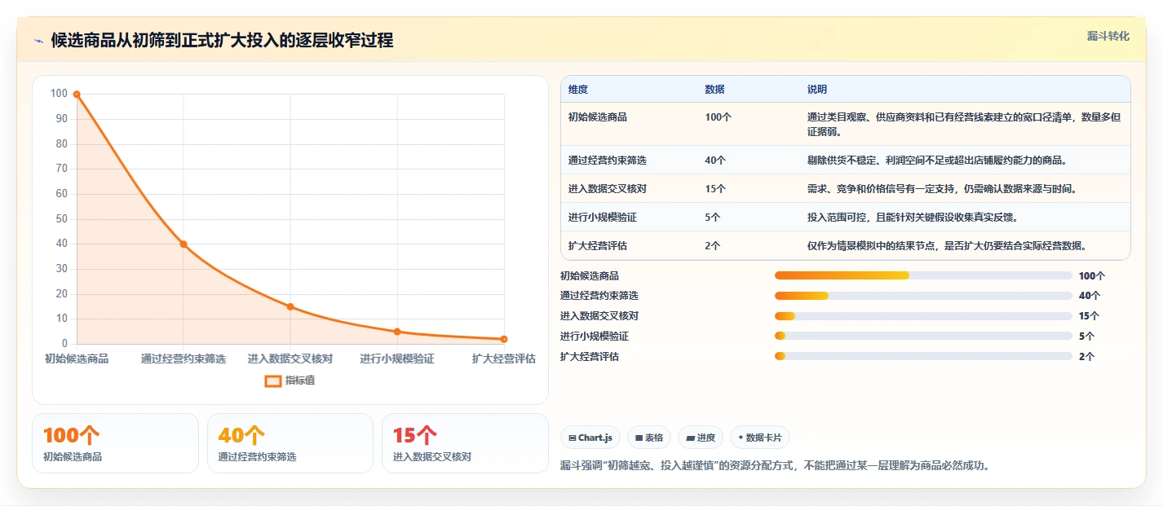This screenshot has width=1163, height=506.
Task: Click the progress bar for 通过经营约束筛选
Action: (x=923, y=296)
